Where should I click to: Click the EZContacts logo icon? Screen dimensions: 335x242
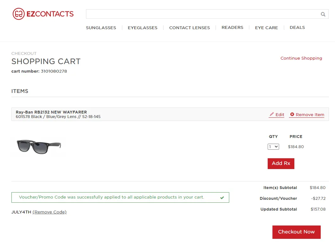point(19,14)
